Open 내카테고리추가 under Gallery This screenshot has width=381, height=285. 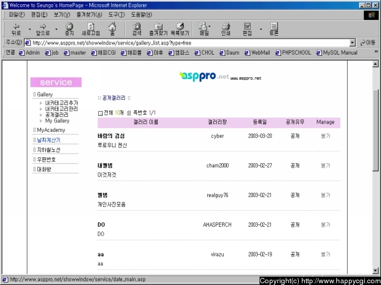[61, 103]
